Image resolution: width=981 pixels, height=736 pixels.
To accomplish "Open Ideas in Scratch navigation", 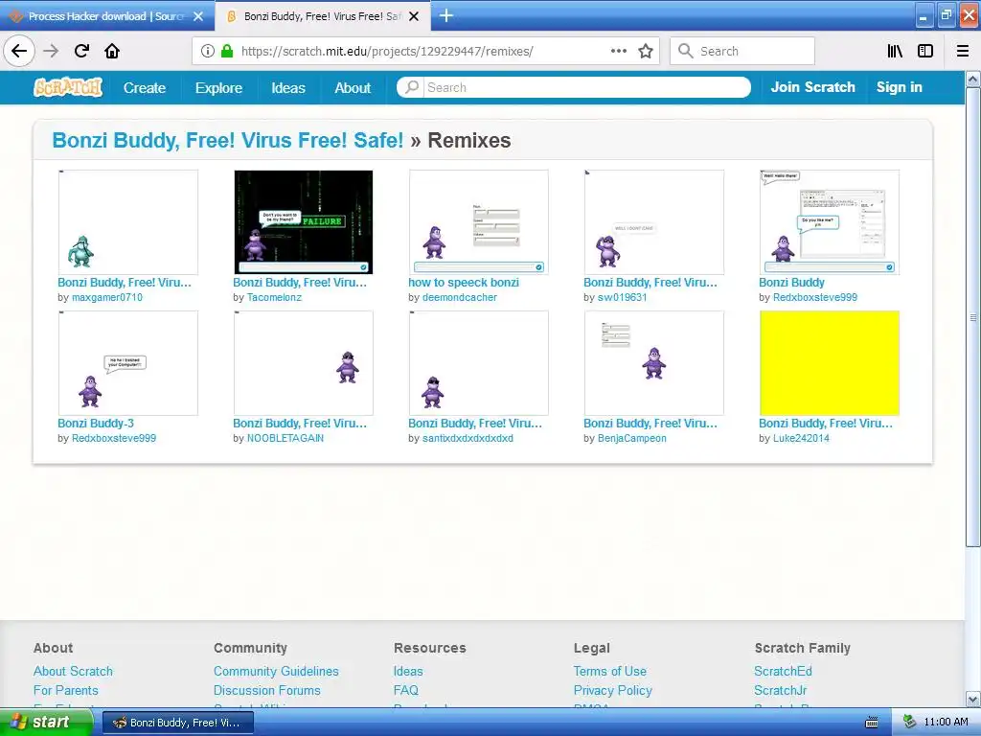I will [x=288, y=87].
